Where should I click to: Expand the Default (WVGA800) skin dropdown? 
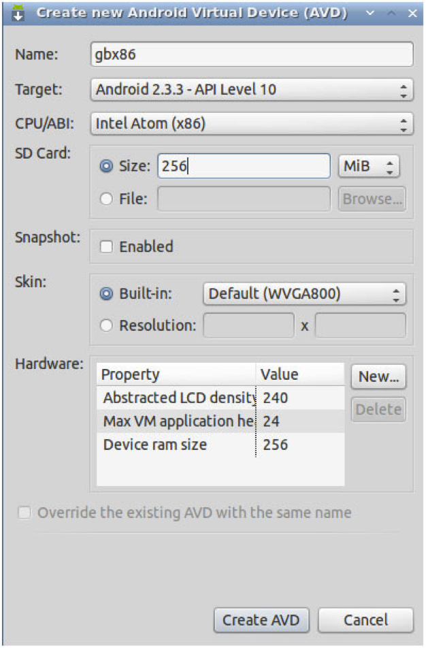click(x=304, y=294)
